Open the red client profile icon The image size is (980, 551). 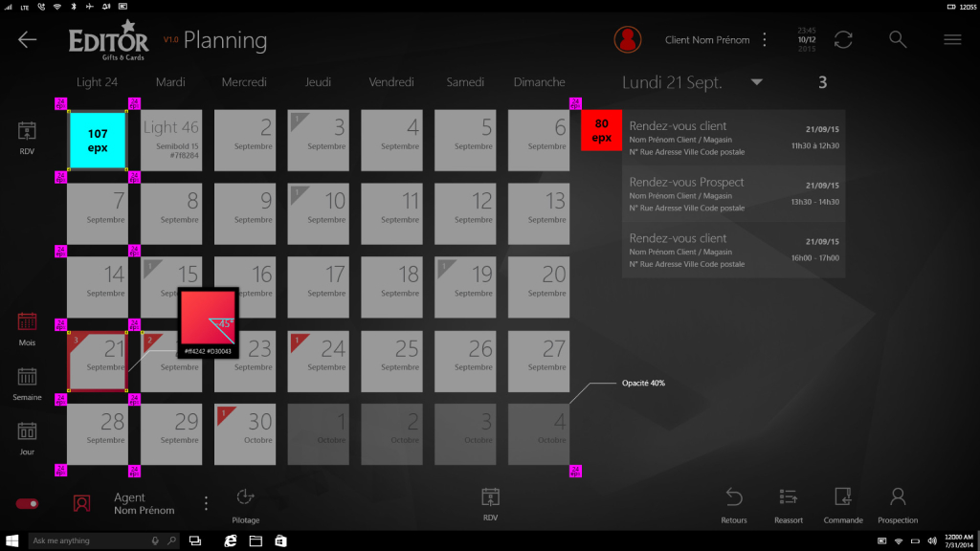tap(628, 39)
